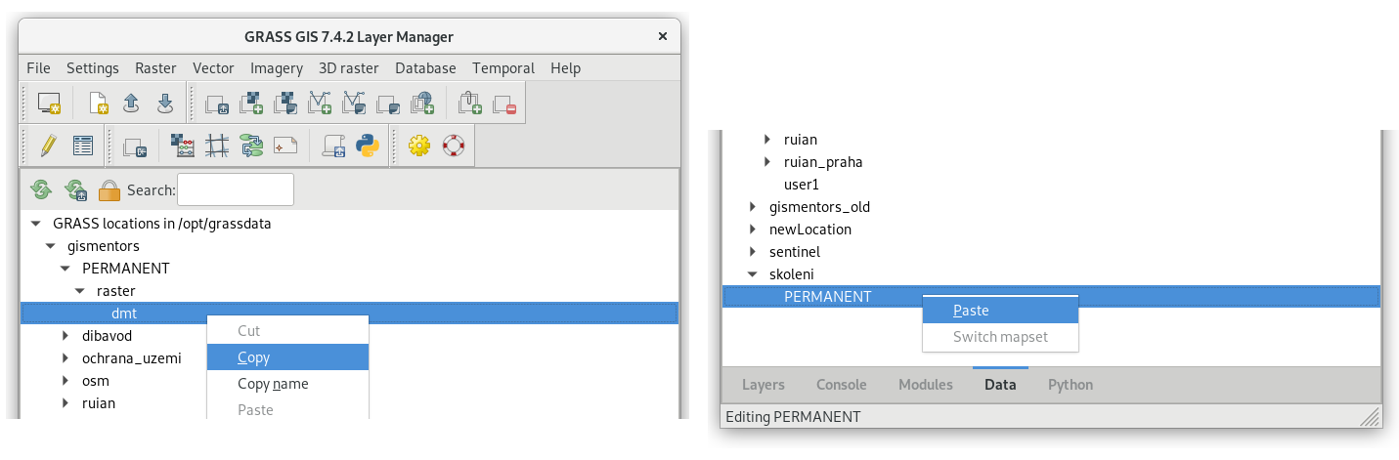Switch to the Python tab
The height and width of the screenshot is (460, 1399).
click(1071, 385)
